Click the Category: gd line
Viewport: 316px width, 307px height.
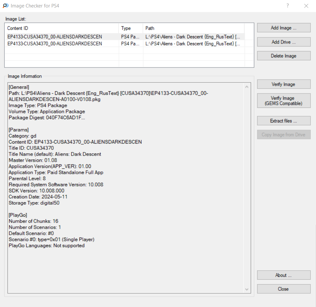pos(22,136)
